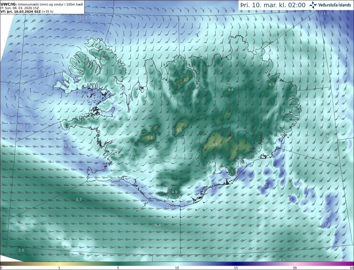This screenshot has height=270, width=354.
Task: Click the 3.1 value on the glacier
Action: coord(179,130)
